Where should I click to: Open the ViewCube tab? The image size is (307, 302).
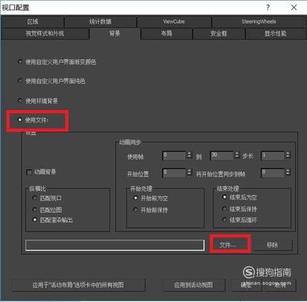[174, 22]
